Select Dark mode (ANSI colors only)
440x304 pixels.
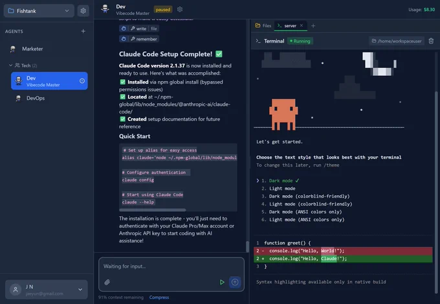(x=302, y=212)
